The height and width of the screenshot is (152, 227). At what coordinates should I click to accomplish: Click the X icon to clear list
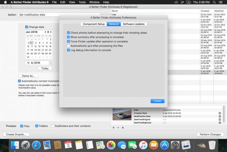123,128
